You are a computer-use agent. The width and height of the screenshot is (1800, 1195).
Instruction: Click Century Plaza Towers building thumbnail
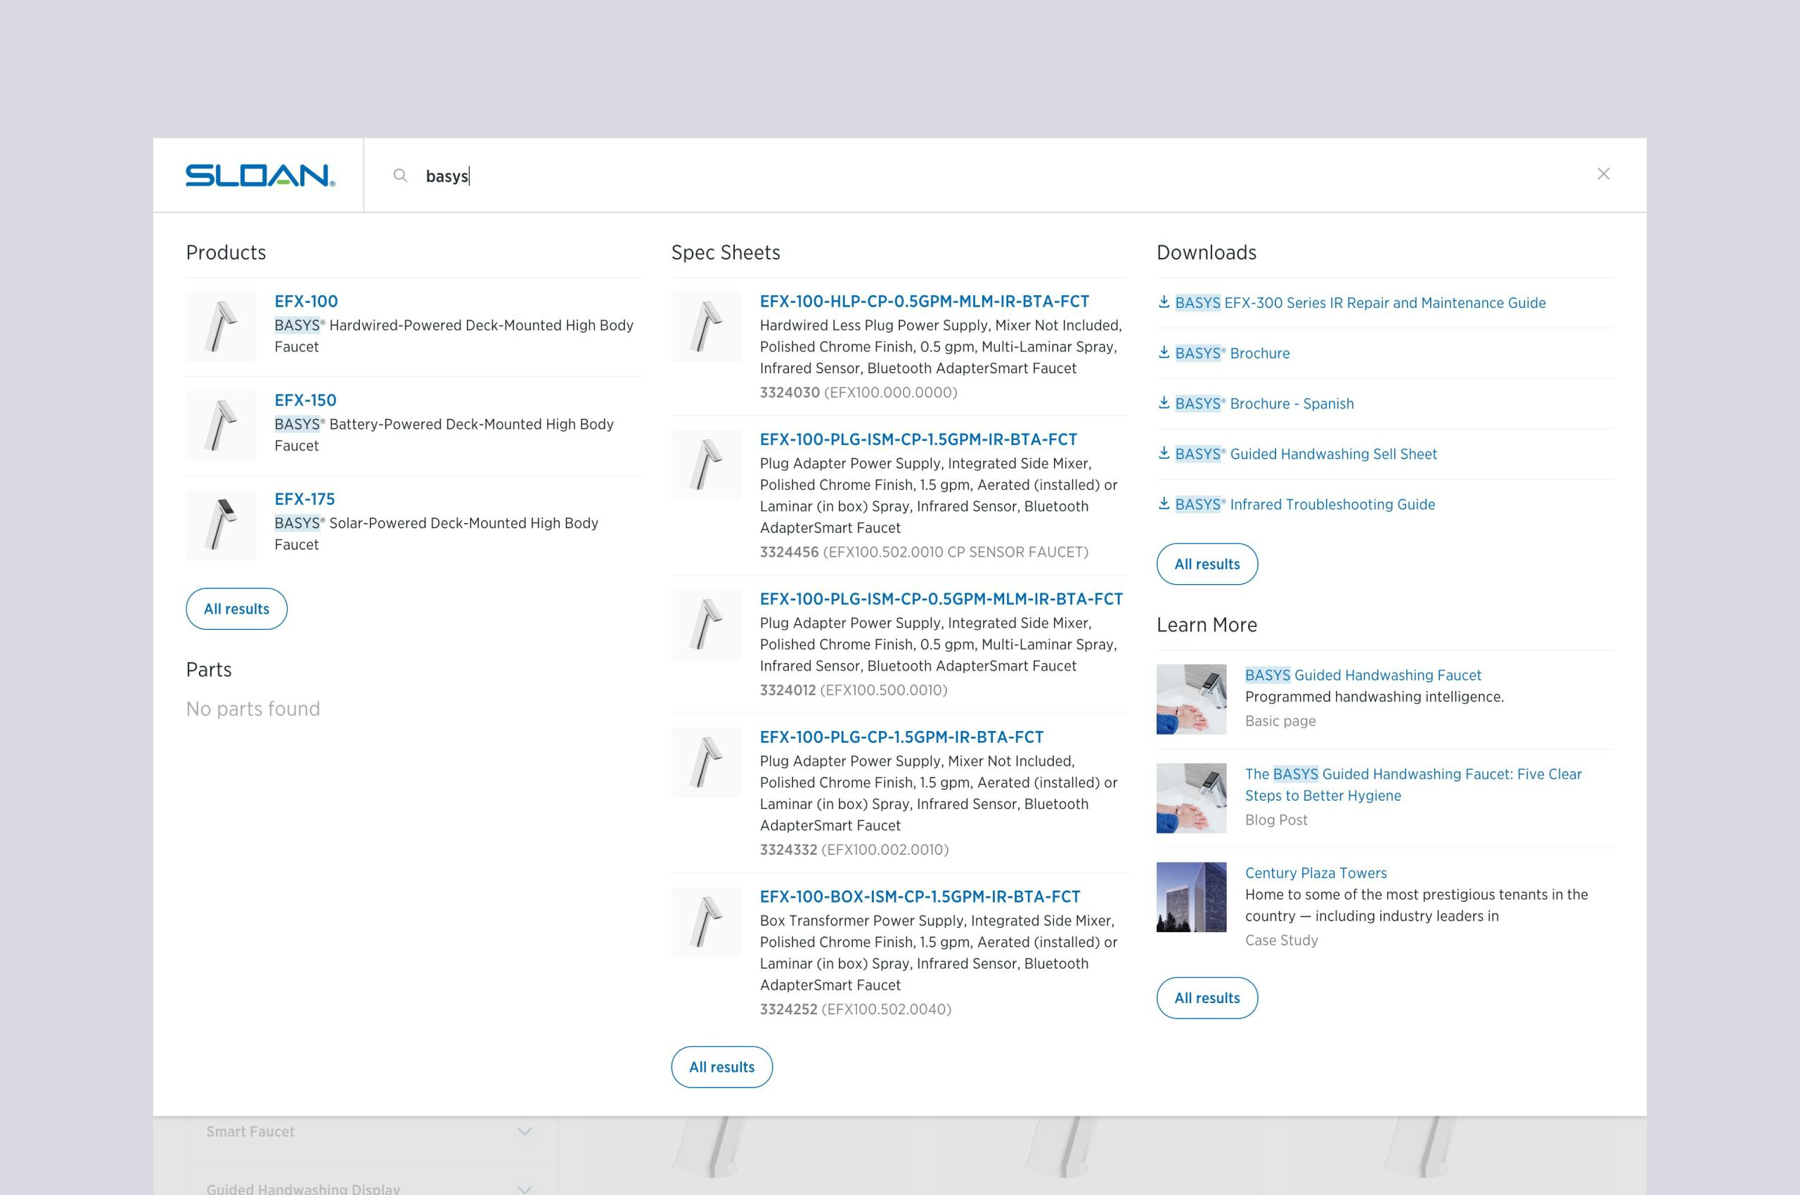click(1191, 897)
